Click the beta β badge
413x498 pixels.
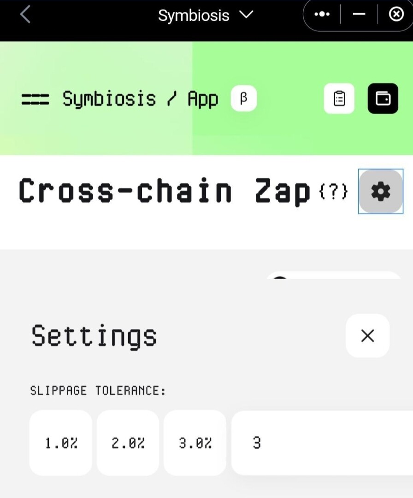[244, 99]
